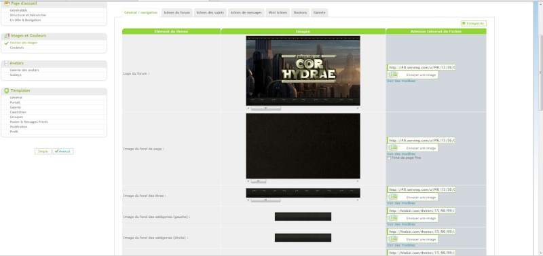The height and width of the screenshot is (256, 543).
Task: Click scrollbar thumb under titles background image
Action: pyautogui.click(x=265, y=200)
